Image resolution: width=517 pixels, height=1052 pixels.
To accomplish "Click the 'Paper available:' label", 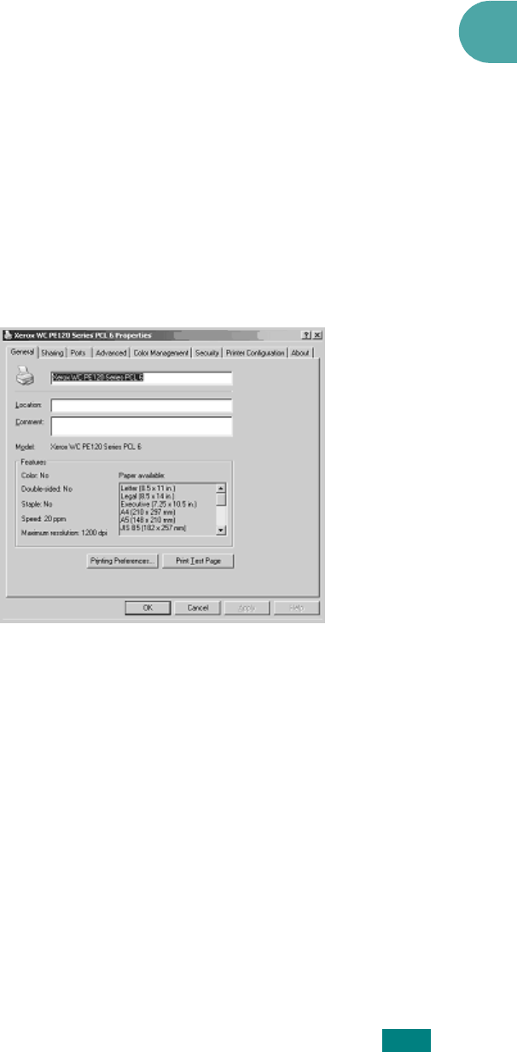I will (141, 474).
